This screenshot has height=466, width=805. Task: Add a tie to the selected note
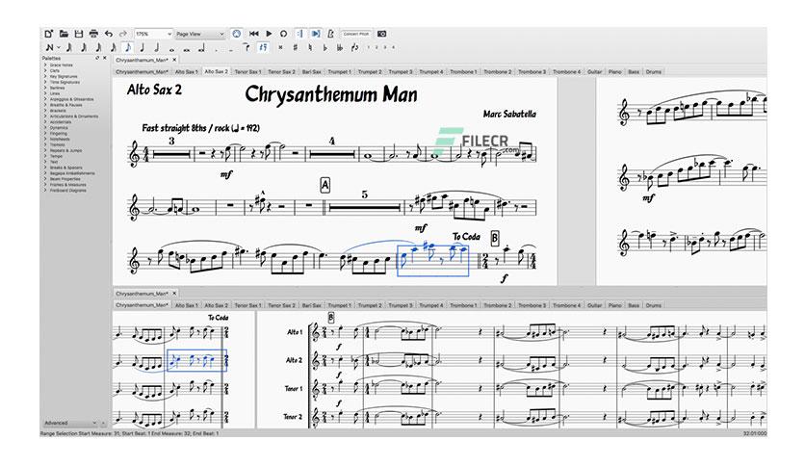pos(247,47)
